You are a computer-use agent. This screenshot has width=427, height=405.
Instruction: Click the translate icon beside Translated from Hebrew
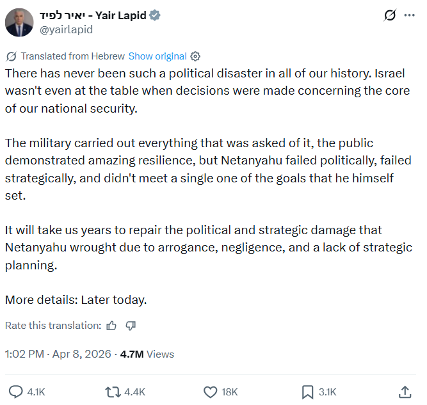(11, 56)
